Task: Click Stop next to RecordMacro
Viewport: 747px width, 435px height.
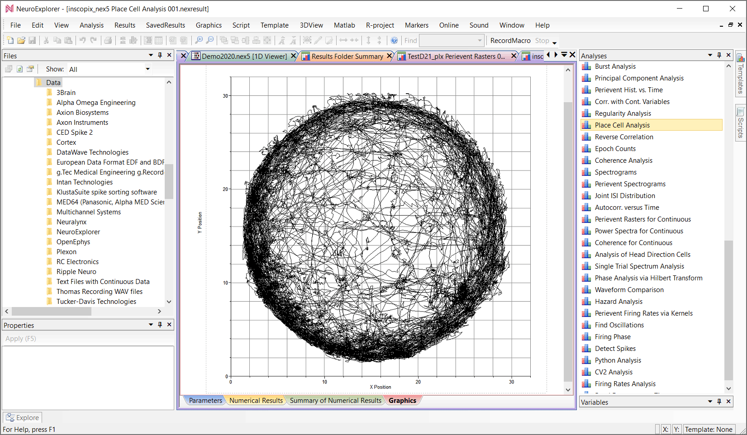Action: tap(542, 40)
